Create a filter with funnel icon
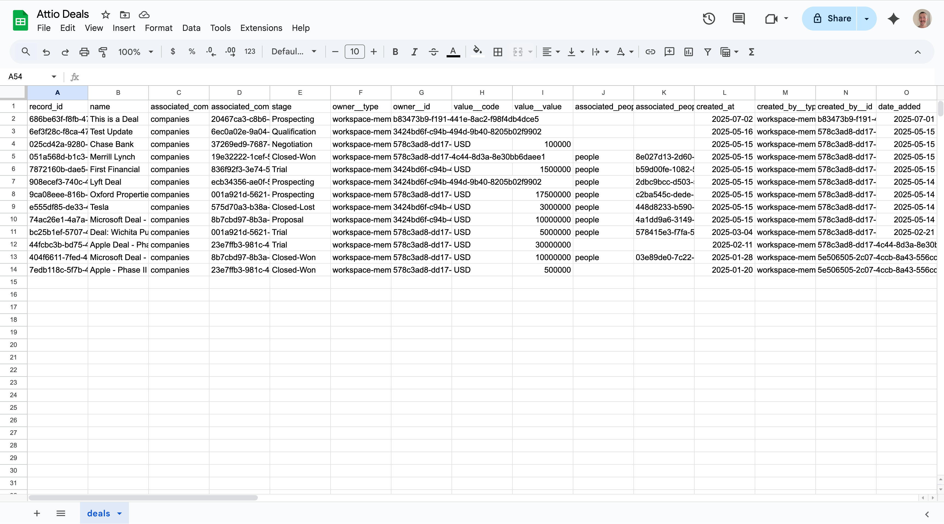Image resolution: width=944 pixels, height=524 pixels. pyautogui.click(x=707, y=52)
